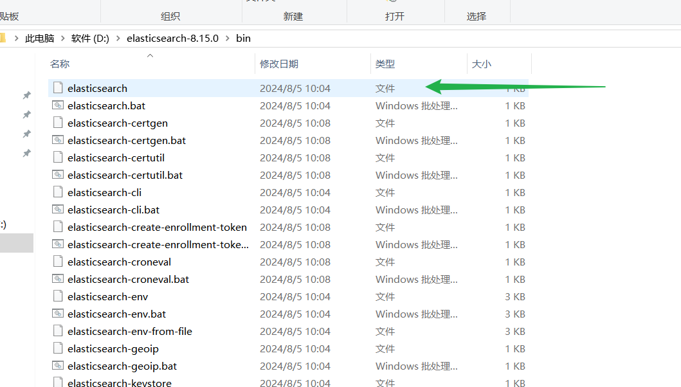Viewport: 681px width, 387px height.
Task: Select the elasticsearch-env.bat file name
Action: click(117, 314)
